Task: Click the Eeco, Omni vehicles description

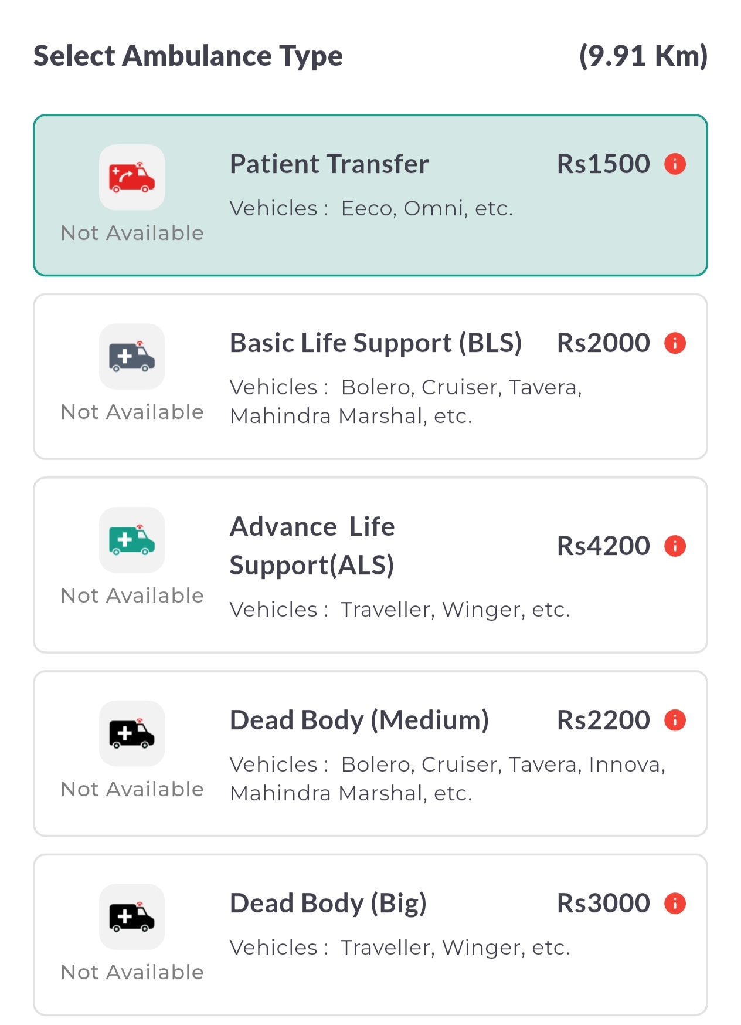Action: [371, 208]
